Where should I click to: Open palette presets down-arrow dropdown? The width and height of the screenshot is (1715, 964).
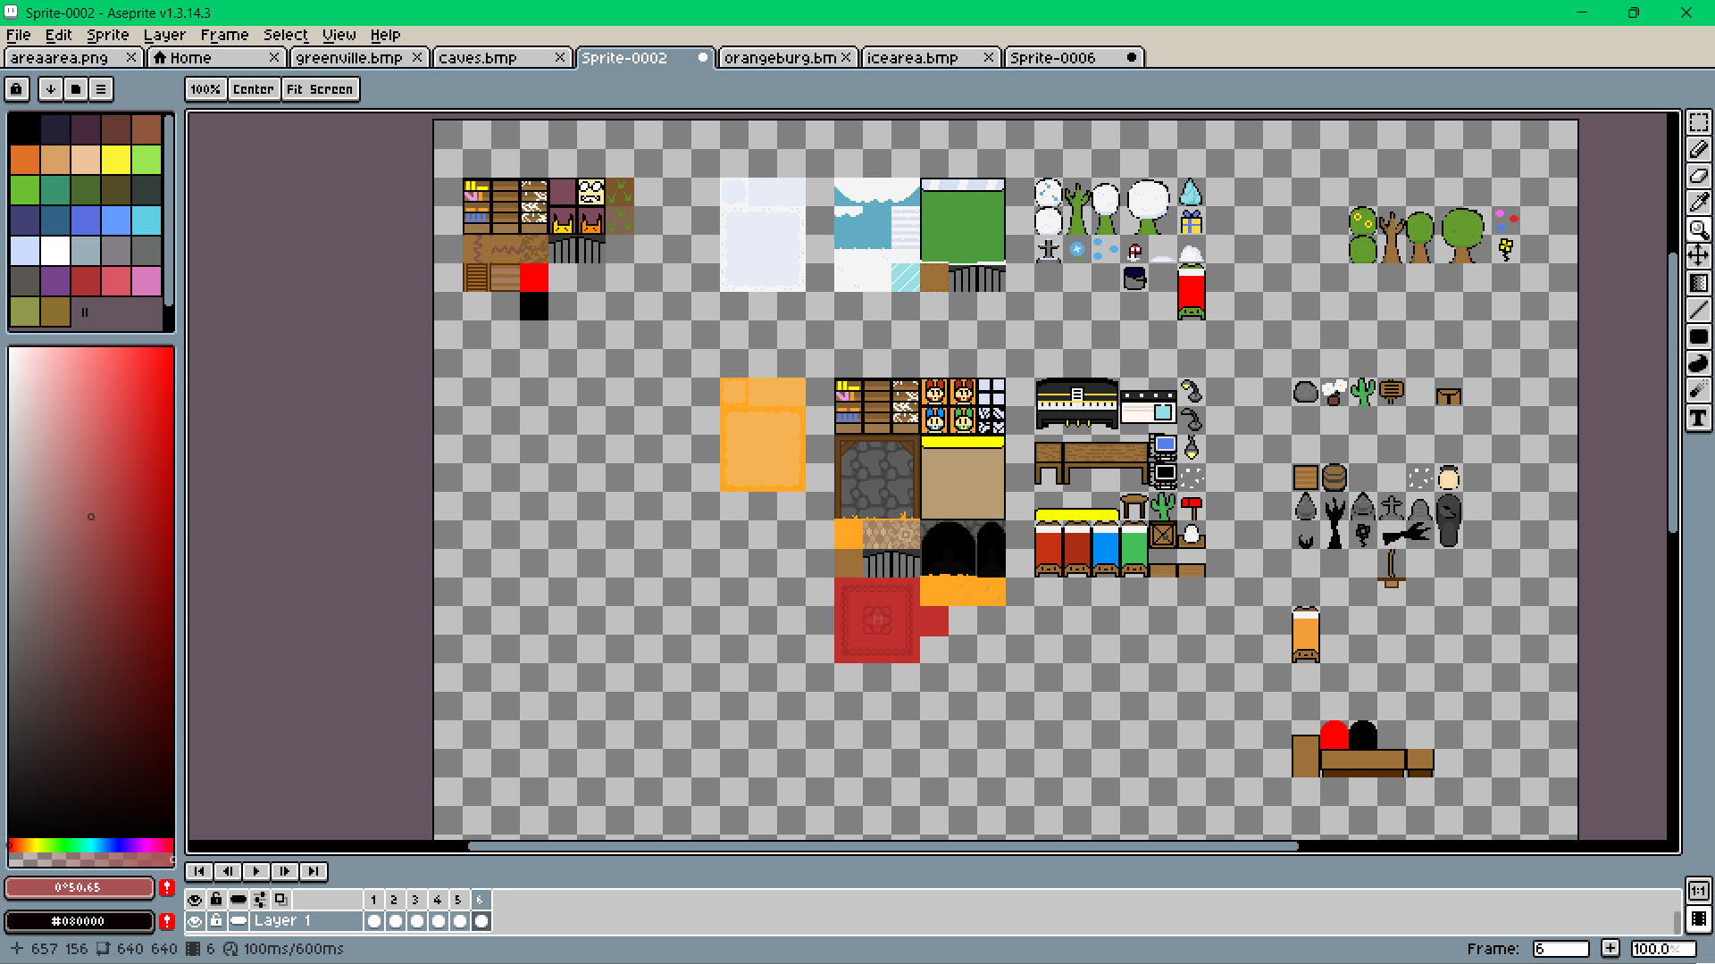(x=51, y=89)
